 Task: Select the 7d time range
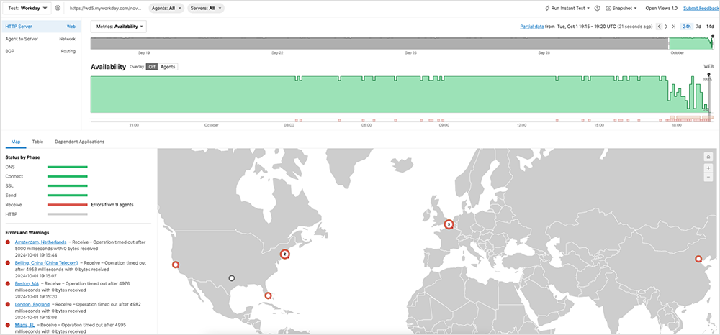click(x=698, y=27)
